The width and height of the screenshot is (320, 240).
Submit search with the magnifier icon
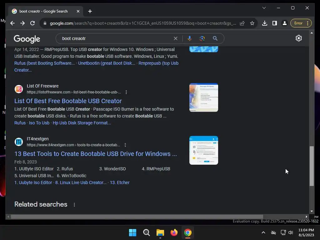pos(215,38)
